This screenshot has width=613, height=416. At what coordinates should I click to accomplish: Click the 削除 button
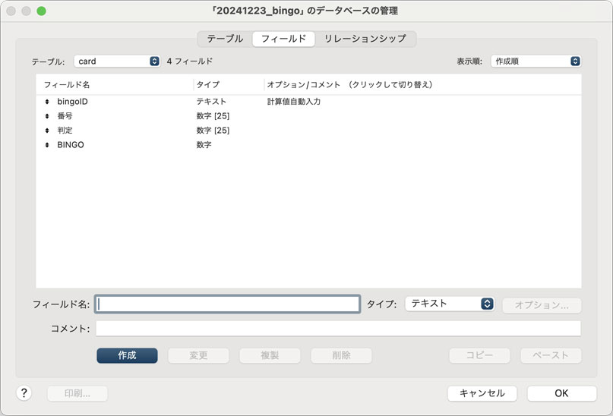click(x=341, y=355)
